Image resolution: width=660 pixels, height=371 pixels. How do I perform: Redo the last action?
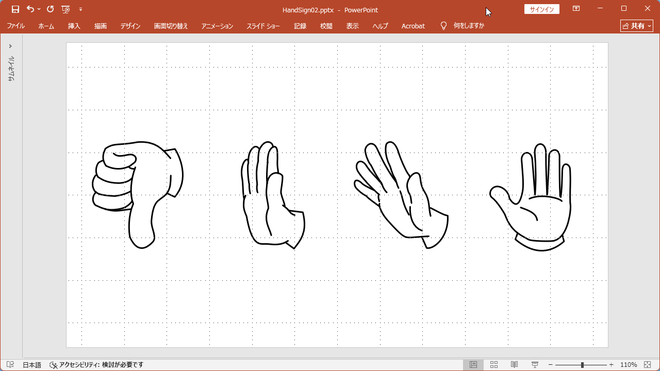point(49,9)
